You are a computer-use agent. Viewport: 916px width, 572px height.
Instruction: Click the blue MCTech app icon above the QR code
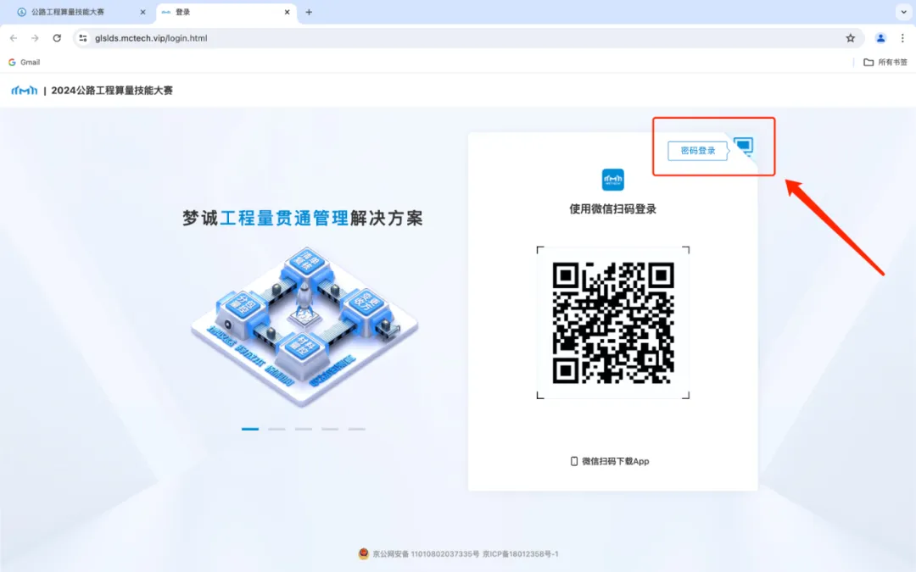[612, 179]
